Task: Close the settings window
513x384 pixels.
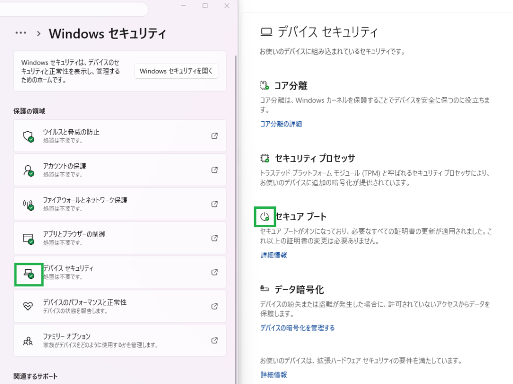Action: point(227,6)
